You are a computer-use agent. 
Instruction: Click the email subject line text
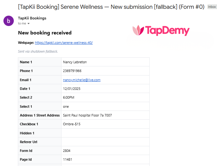[x=111, y=7]
